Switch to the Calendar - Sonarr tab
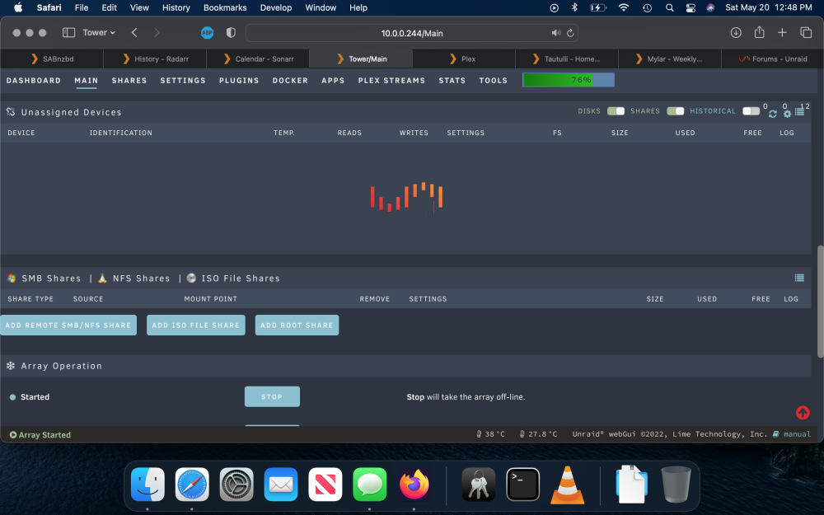824x515 pixels. (x=258, y=59)
